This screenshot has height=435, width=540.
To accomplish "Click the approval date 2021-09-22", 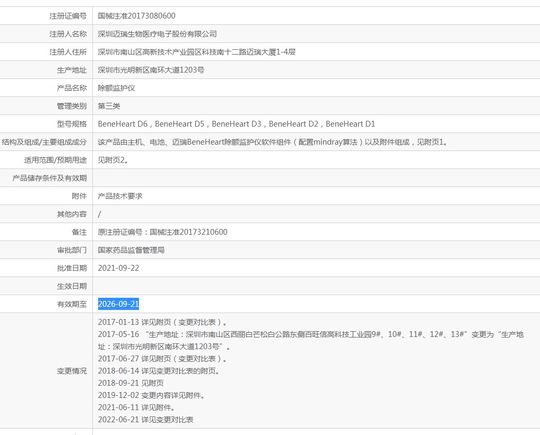I will (118, 268).
